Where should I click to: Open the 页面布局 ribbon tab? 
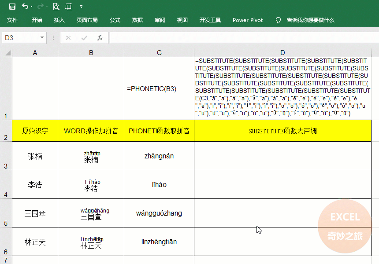point(87,20)
